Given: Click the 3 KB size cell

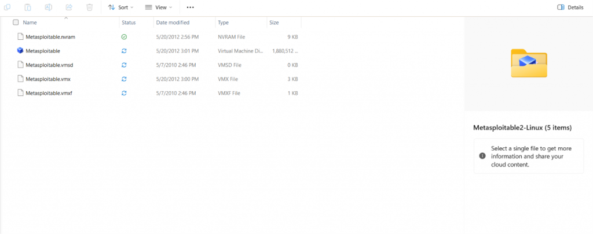Looking at the screenshot, I should pyautogui.click(x=292, y=79).
